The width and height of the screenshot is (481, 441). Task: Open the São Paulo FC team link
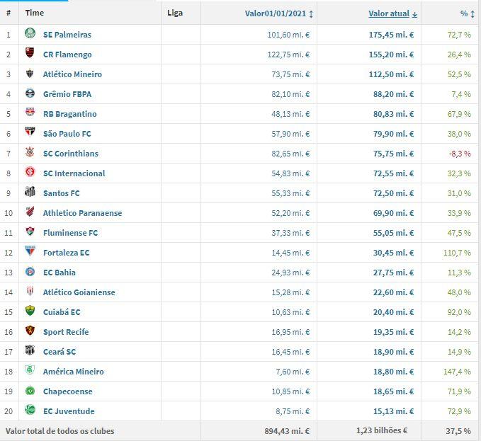67,133
